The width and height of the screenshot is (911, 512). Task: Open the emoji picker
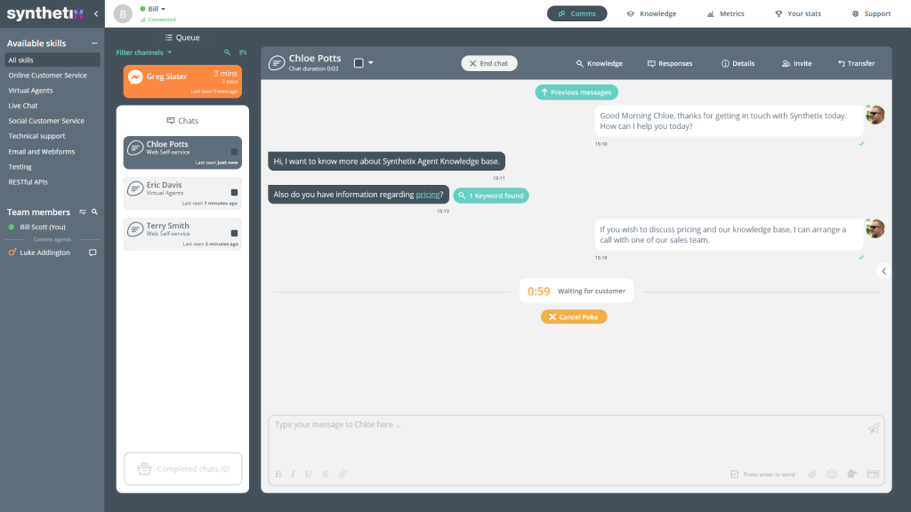832,475
